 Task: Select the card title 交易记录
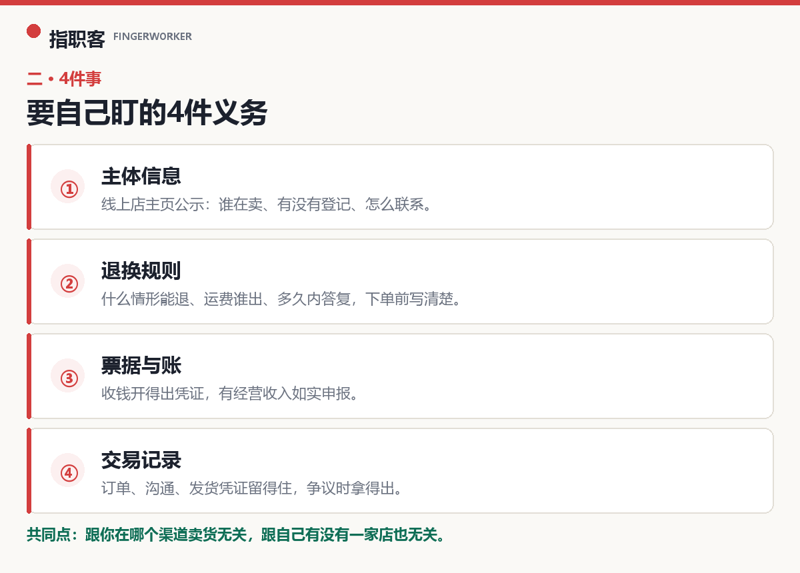click(141, 460)
